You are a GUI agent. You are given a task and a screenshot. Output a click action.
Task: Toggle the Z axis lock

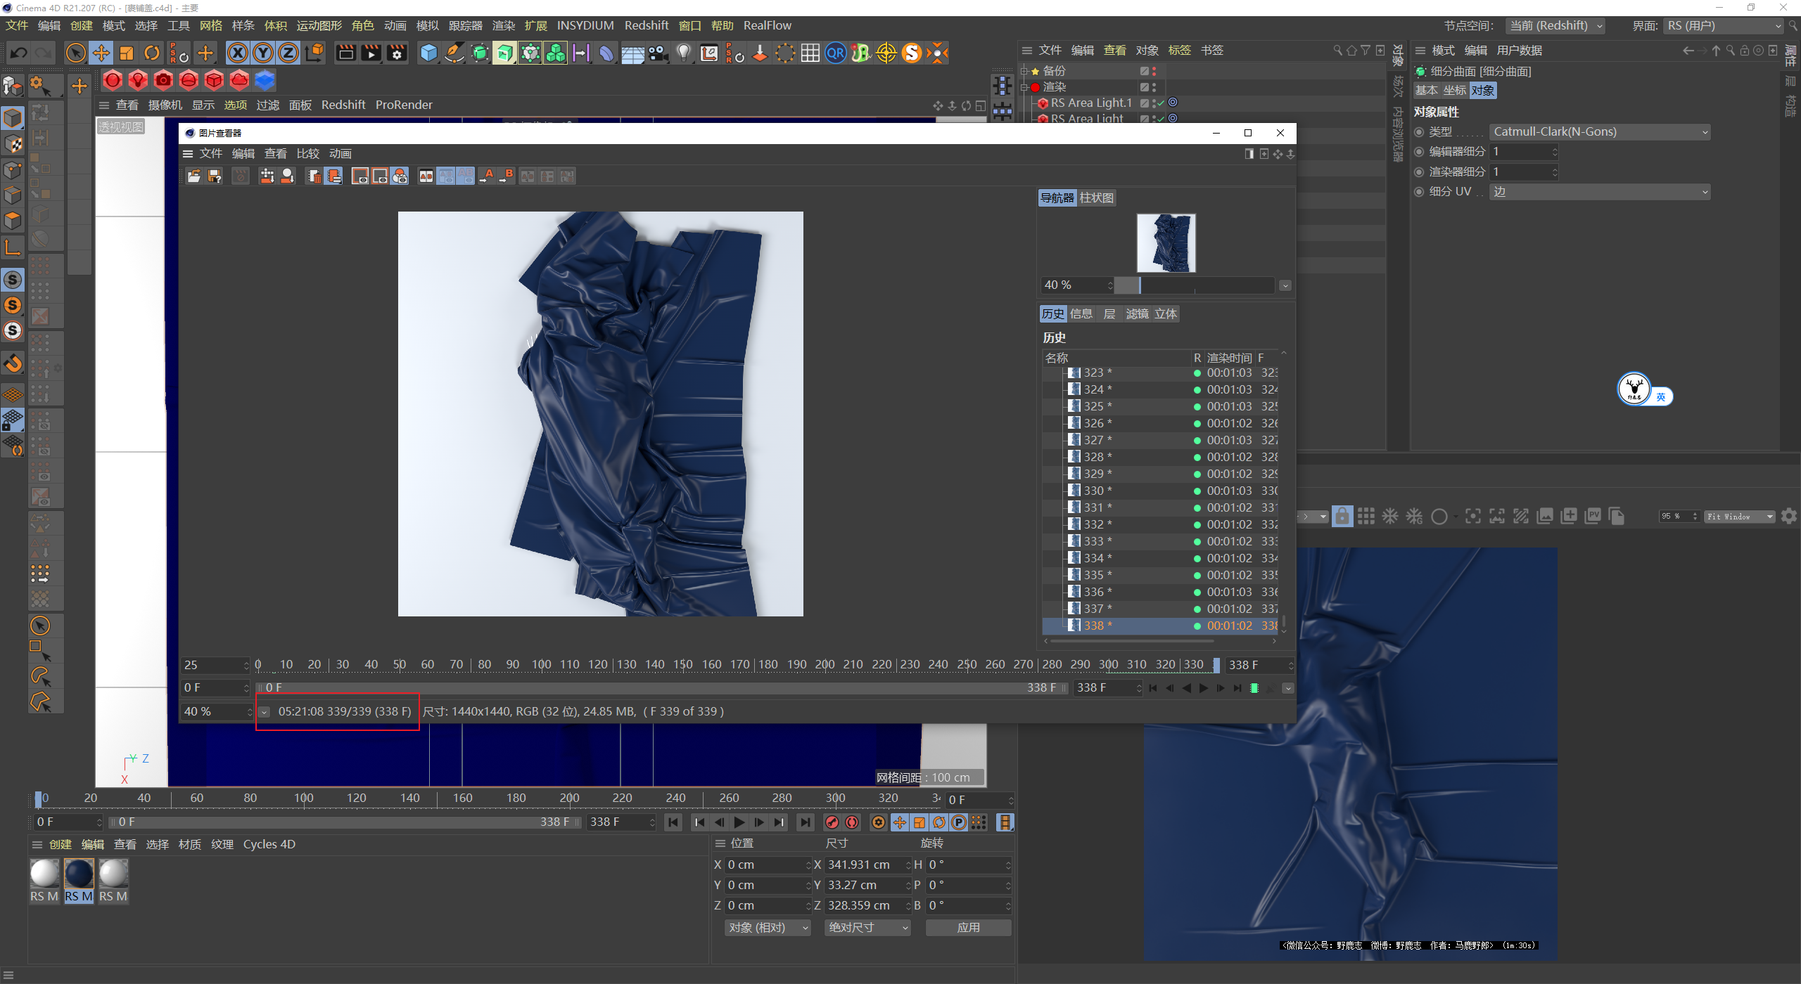pos(288,53)
